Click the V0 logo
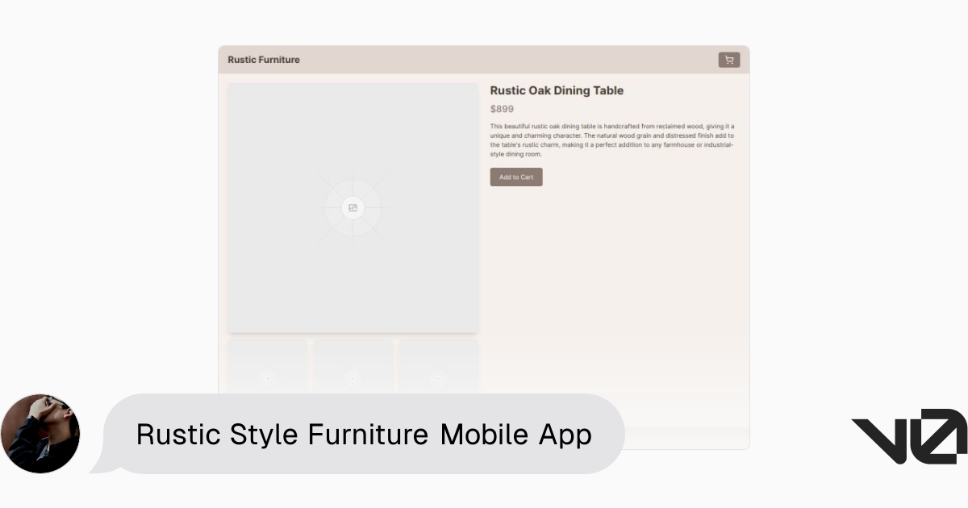 (909, 436)
